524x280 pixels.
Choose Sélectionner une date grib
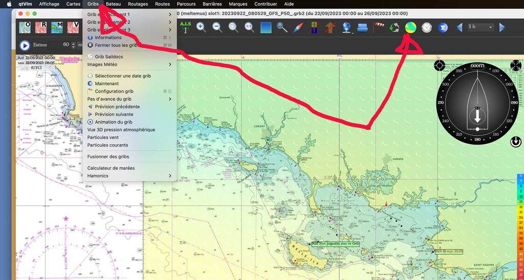pyautogui.click(x=129, y=76)
